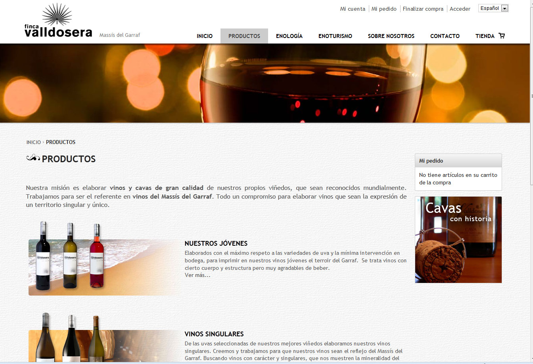
Task: Click the Mi cuenta link
Action: click(353, 9)
